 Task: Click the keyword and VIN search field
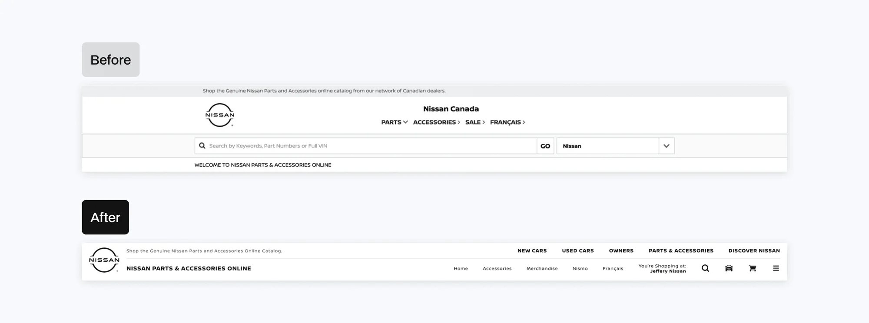point(366,146)
